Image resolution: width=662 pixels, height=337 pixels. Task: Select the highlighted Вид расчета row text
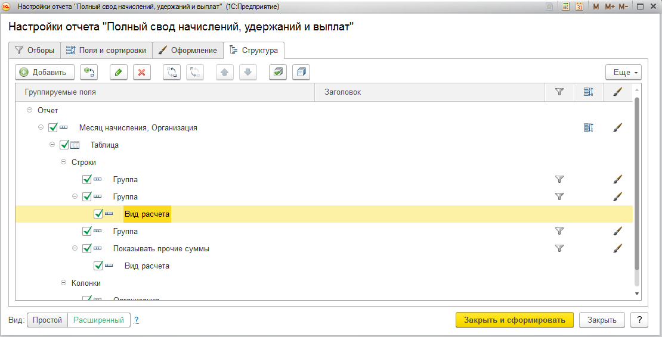pos(147,214)
